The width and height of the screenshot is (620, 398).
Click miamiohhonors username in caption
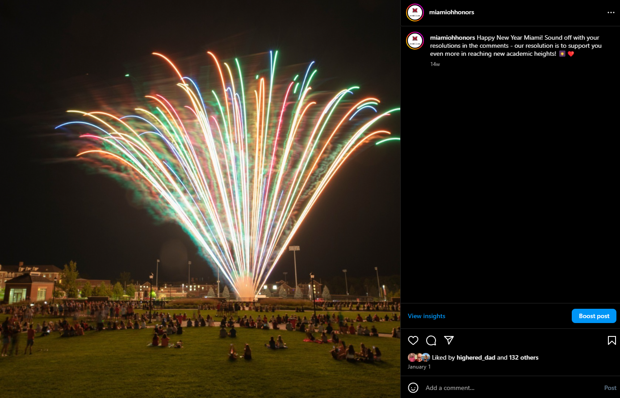[452, 37]
